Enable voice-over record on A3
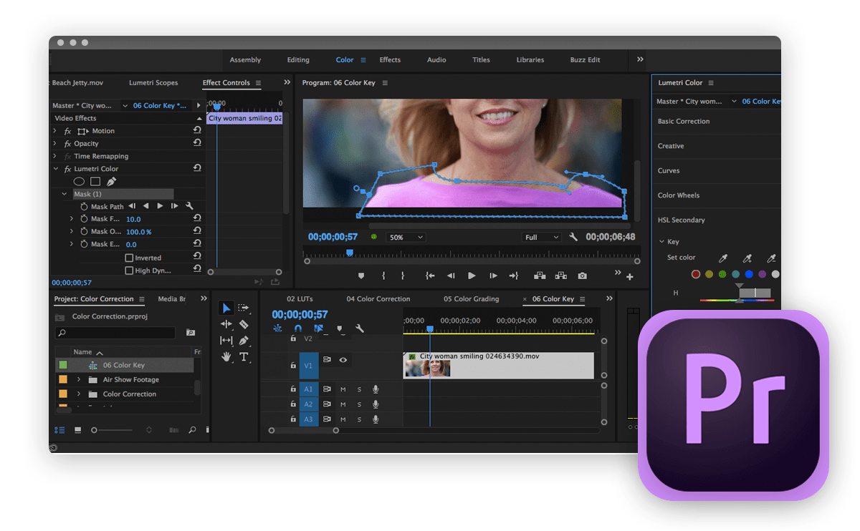The height and width of the screenshot is (531, 860). [x=376, y=419]
